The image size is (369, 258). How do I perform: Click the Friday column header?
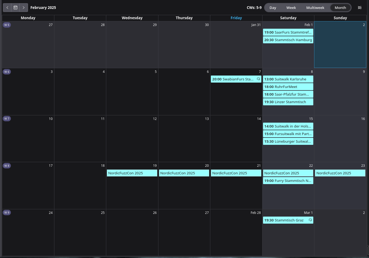[236, 18]
